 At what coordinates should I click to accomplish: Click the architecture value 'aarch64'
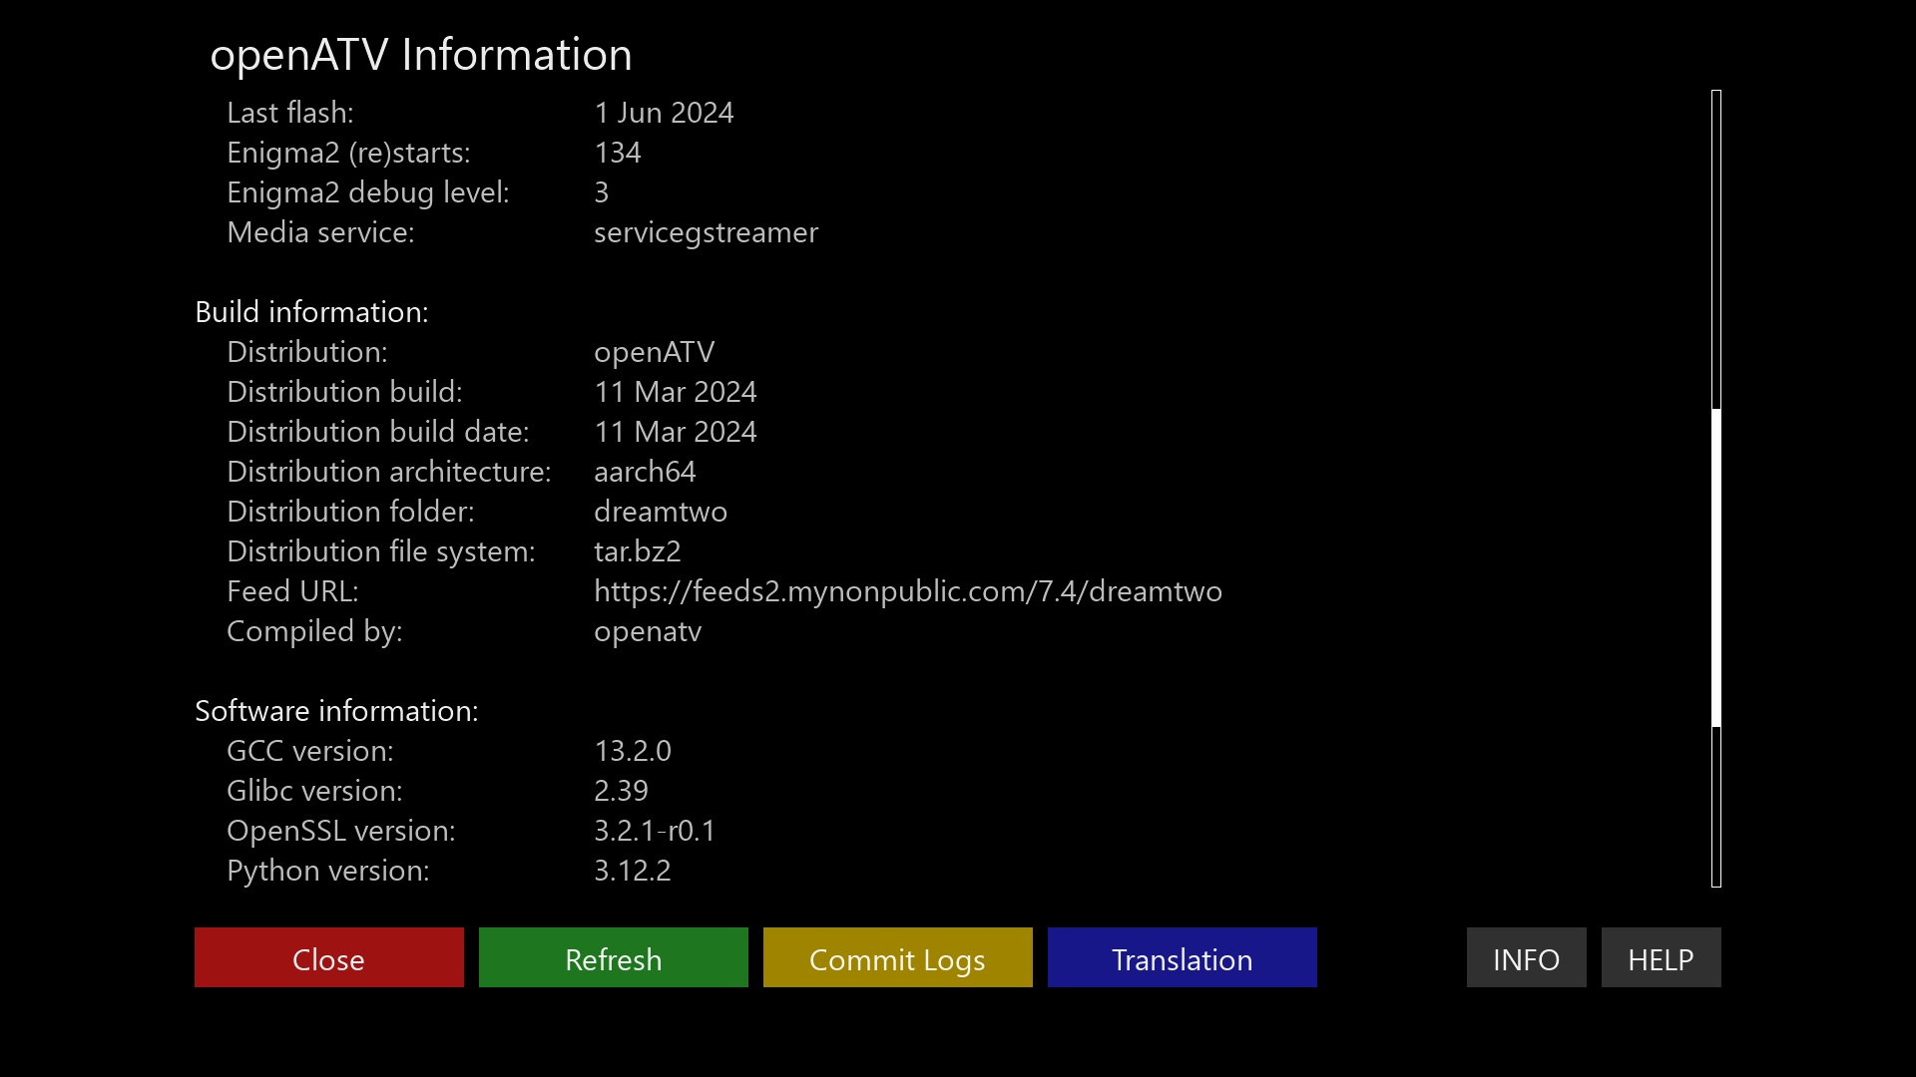645,472
